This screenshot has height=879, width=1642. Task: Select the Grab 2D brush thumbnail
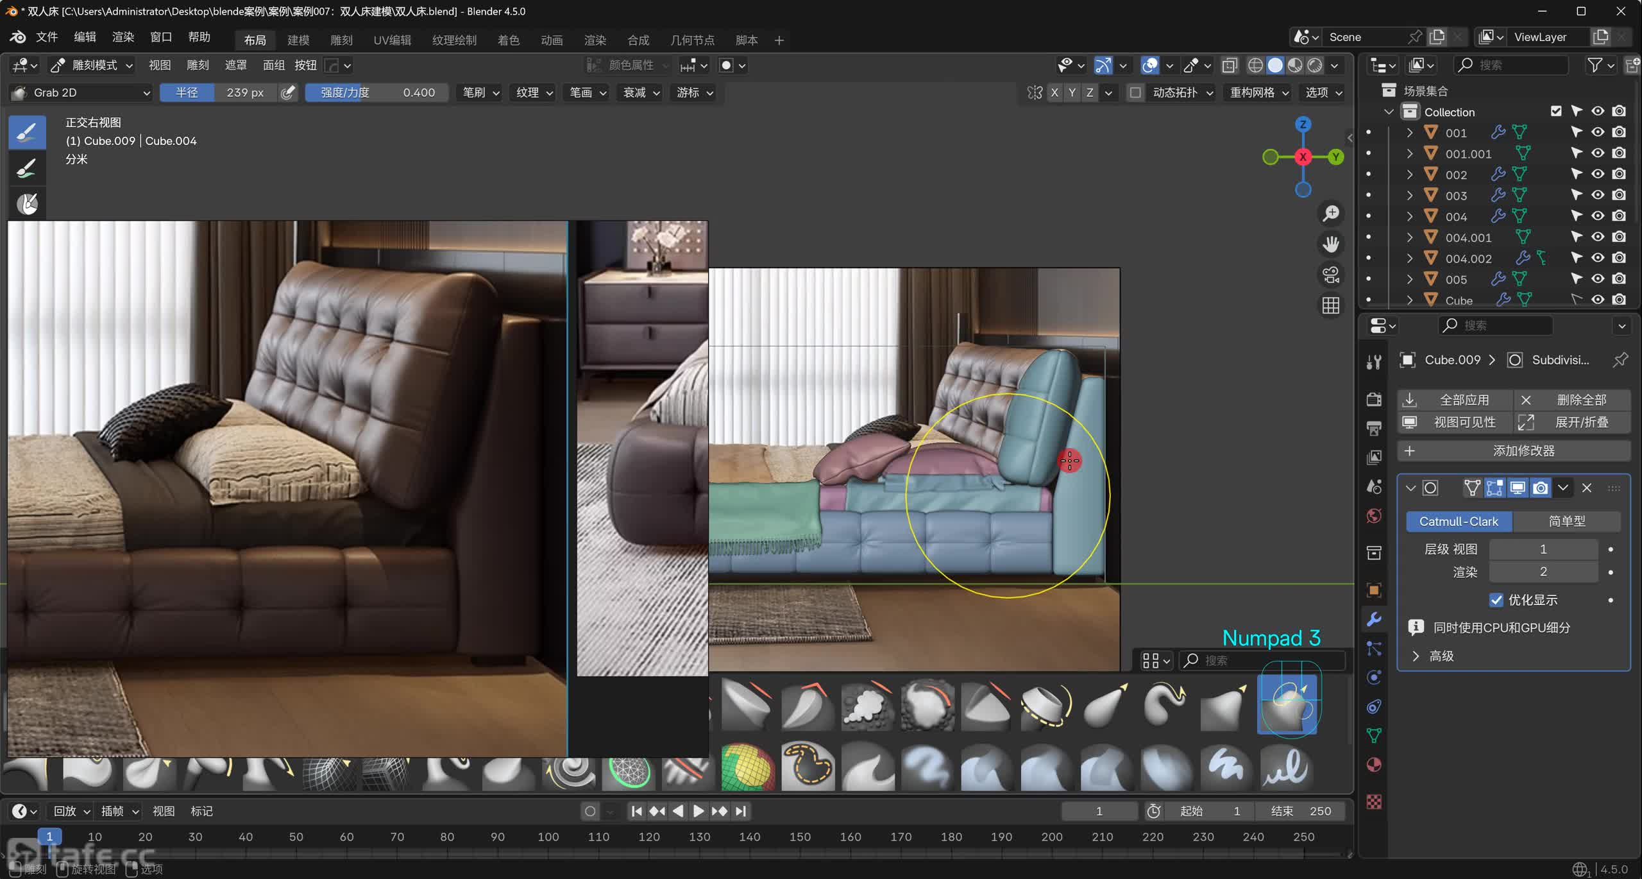click(1287, 704)
